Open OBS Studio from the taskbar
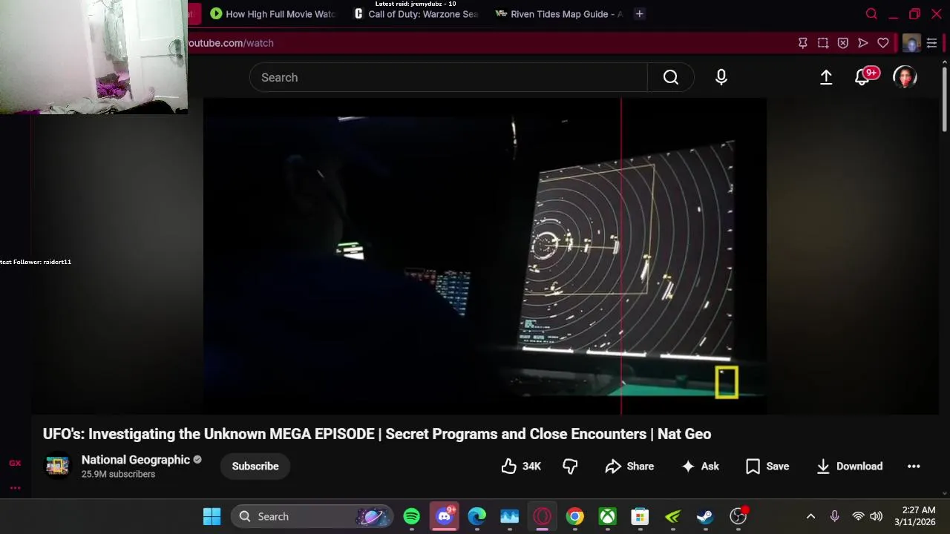The width and height of the screenshot is (950, 534). click(x=738, y=516)
